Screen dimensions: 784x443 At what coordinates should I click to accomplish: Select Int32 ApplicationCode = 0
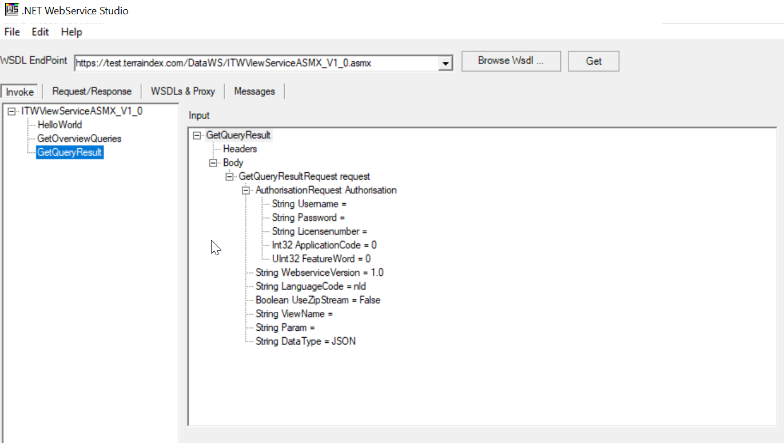(x=324, y=245)
